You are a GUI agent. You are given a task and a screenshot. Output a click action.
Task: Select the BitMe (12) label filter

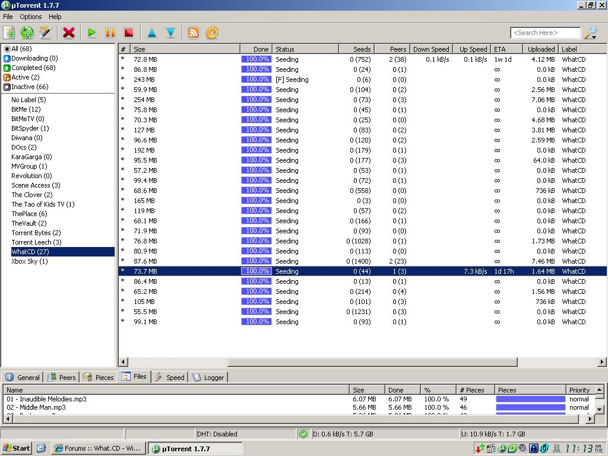pyautogui.click(x=26, y=109)
